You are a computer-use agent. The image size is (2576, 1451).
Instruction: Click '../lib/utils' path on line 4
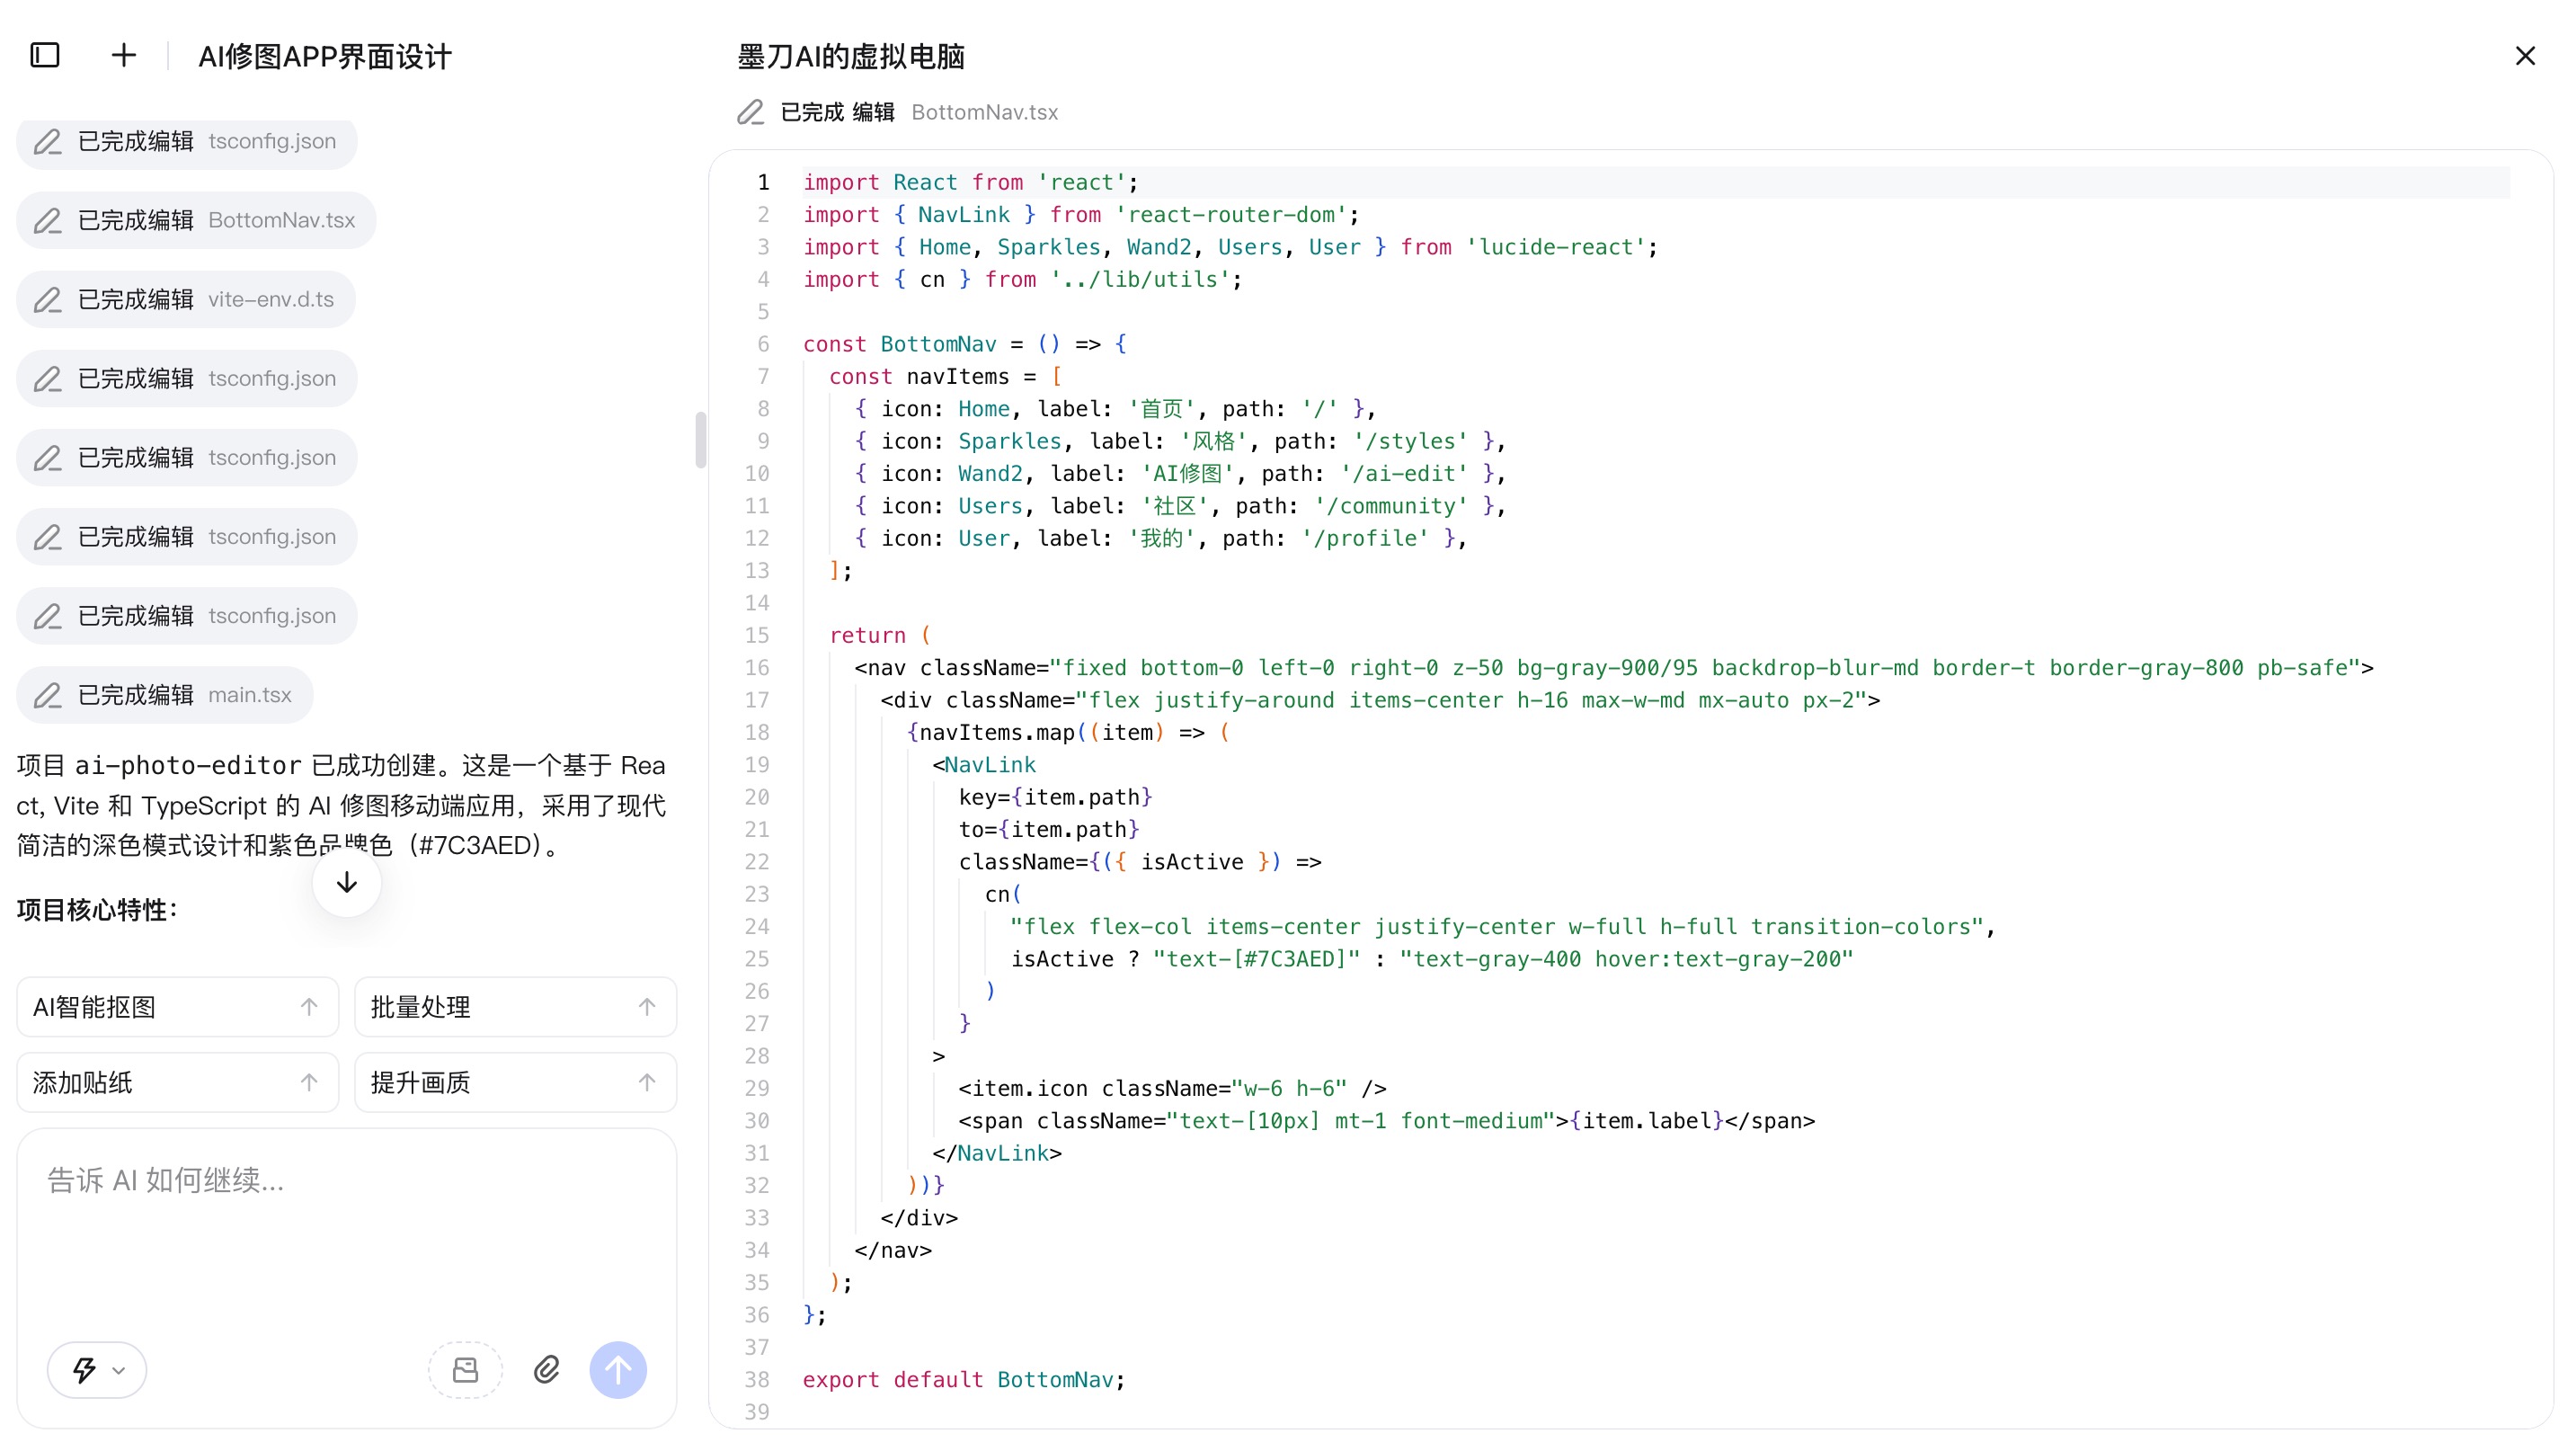tap(1140, 279)
